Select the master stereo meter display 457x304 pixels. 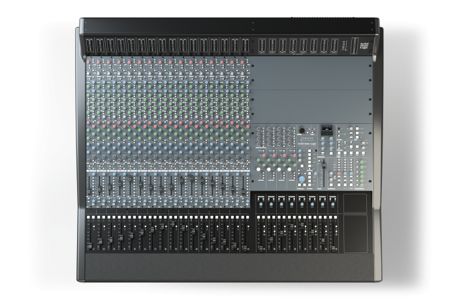point(327,130)
